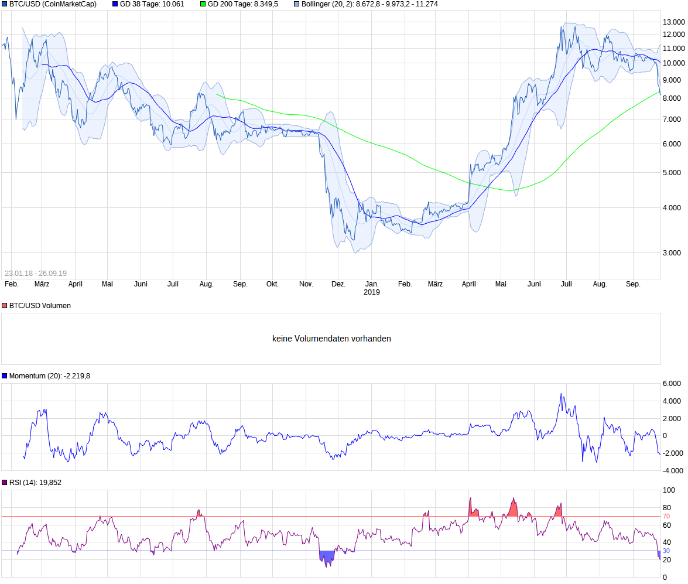Click the 8.000 price axis label
688x584 pixels.
click(x=672, y=98)
